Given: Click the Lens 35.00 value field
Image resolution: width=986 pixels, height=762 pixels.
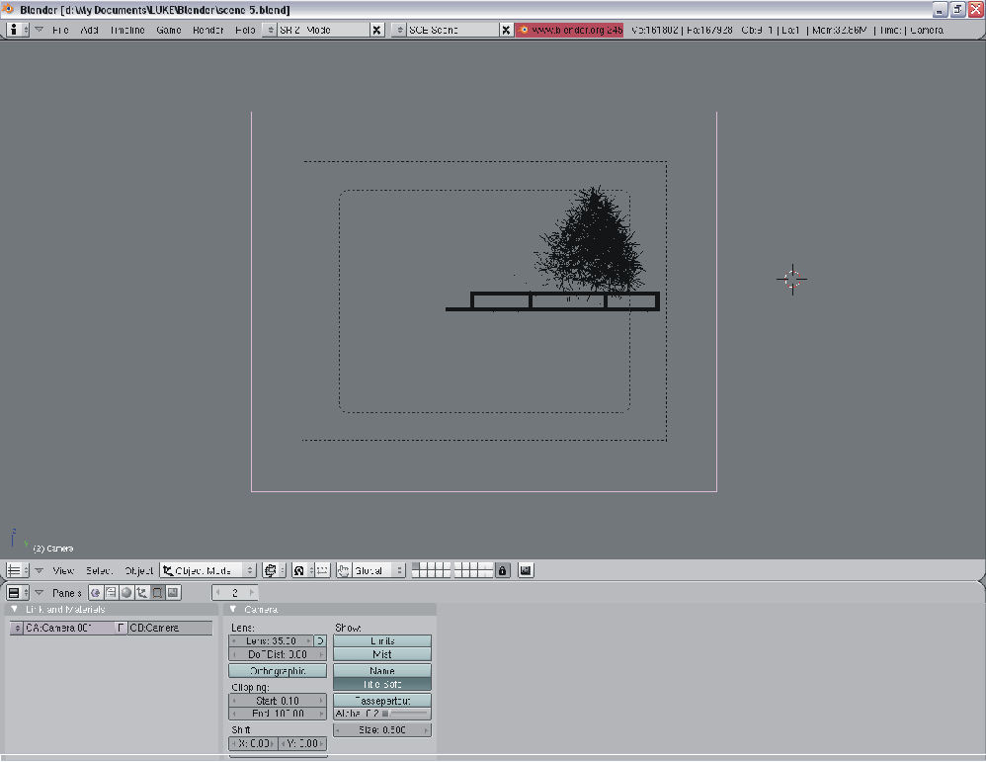Looking at the screenshot, I should pos(271,641).
